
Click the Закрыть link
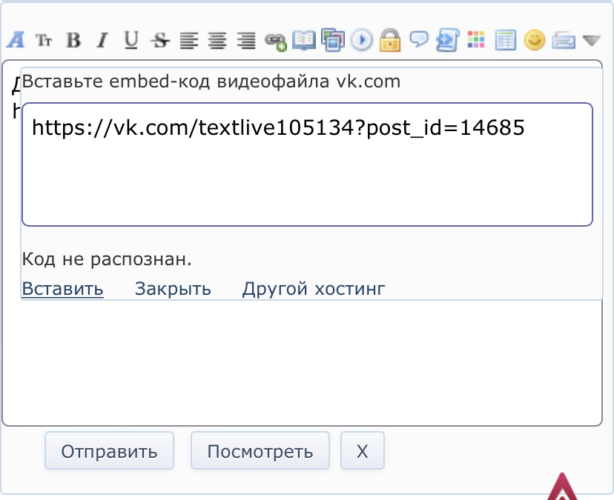[173, 289]
